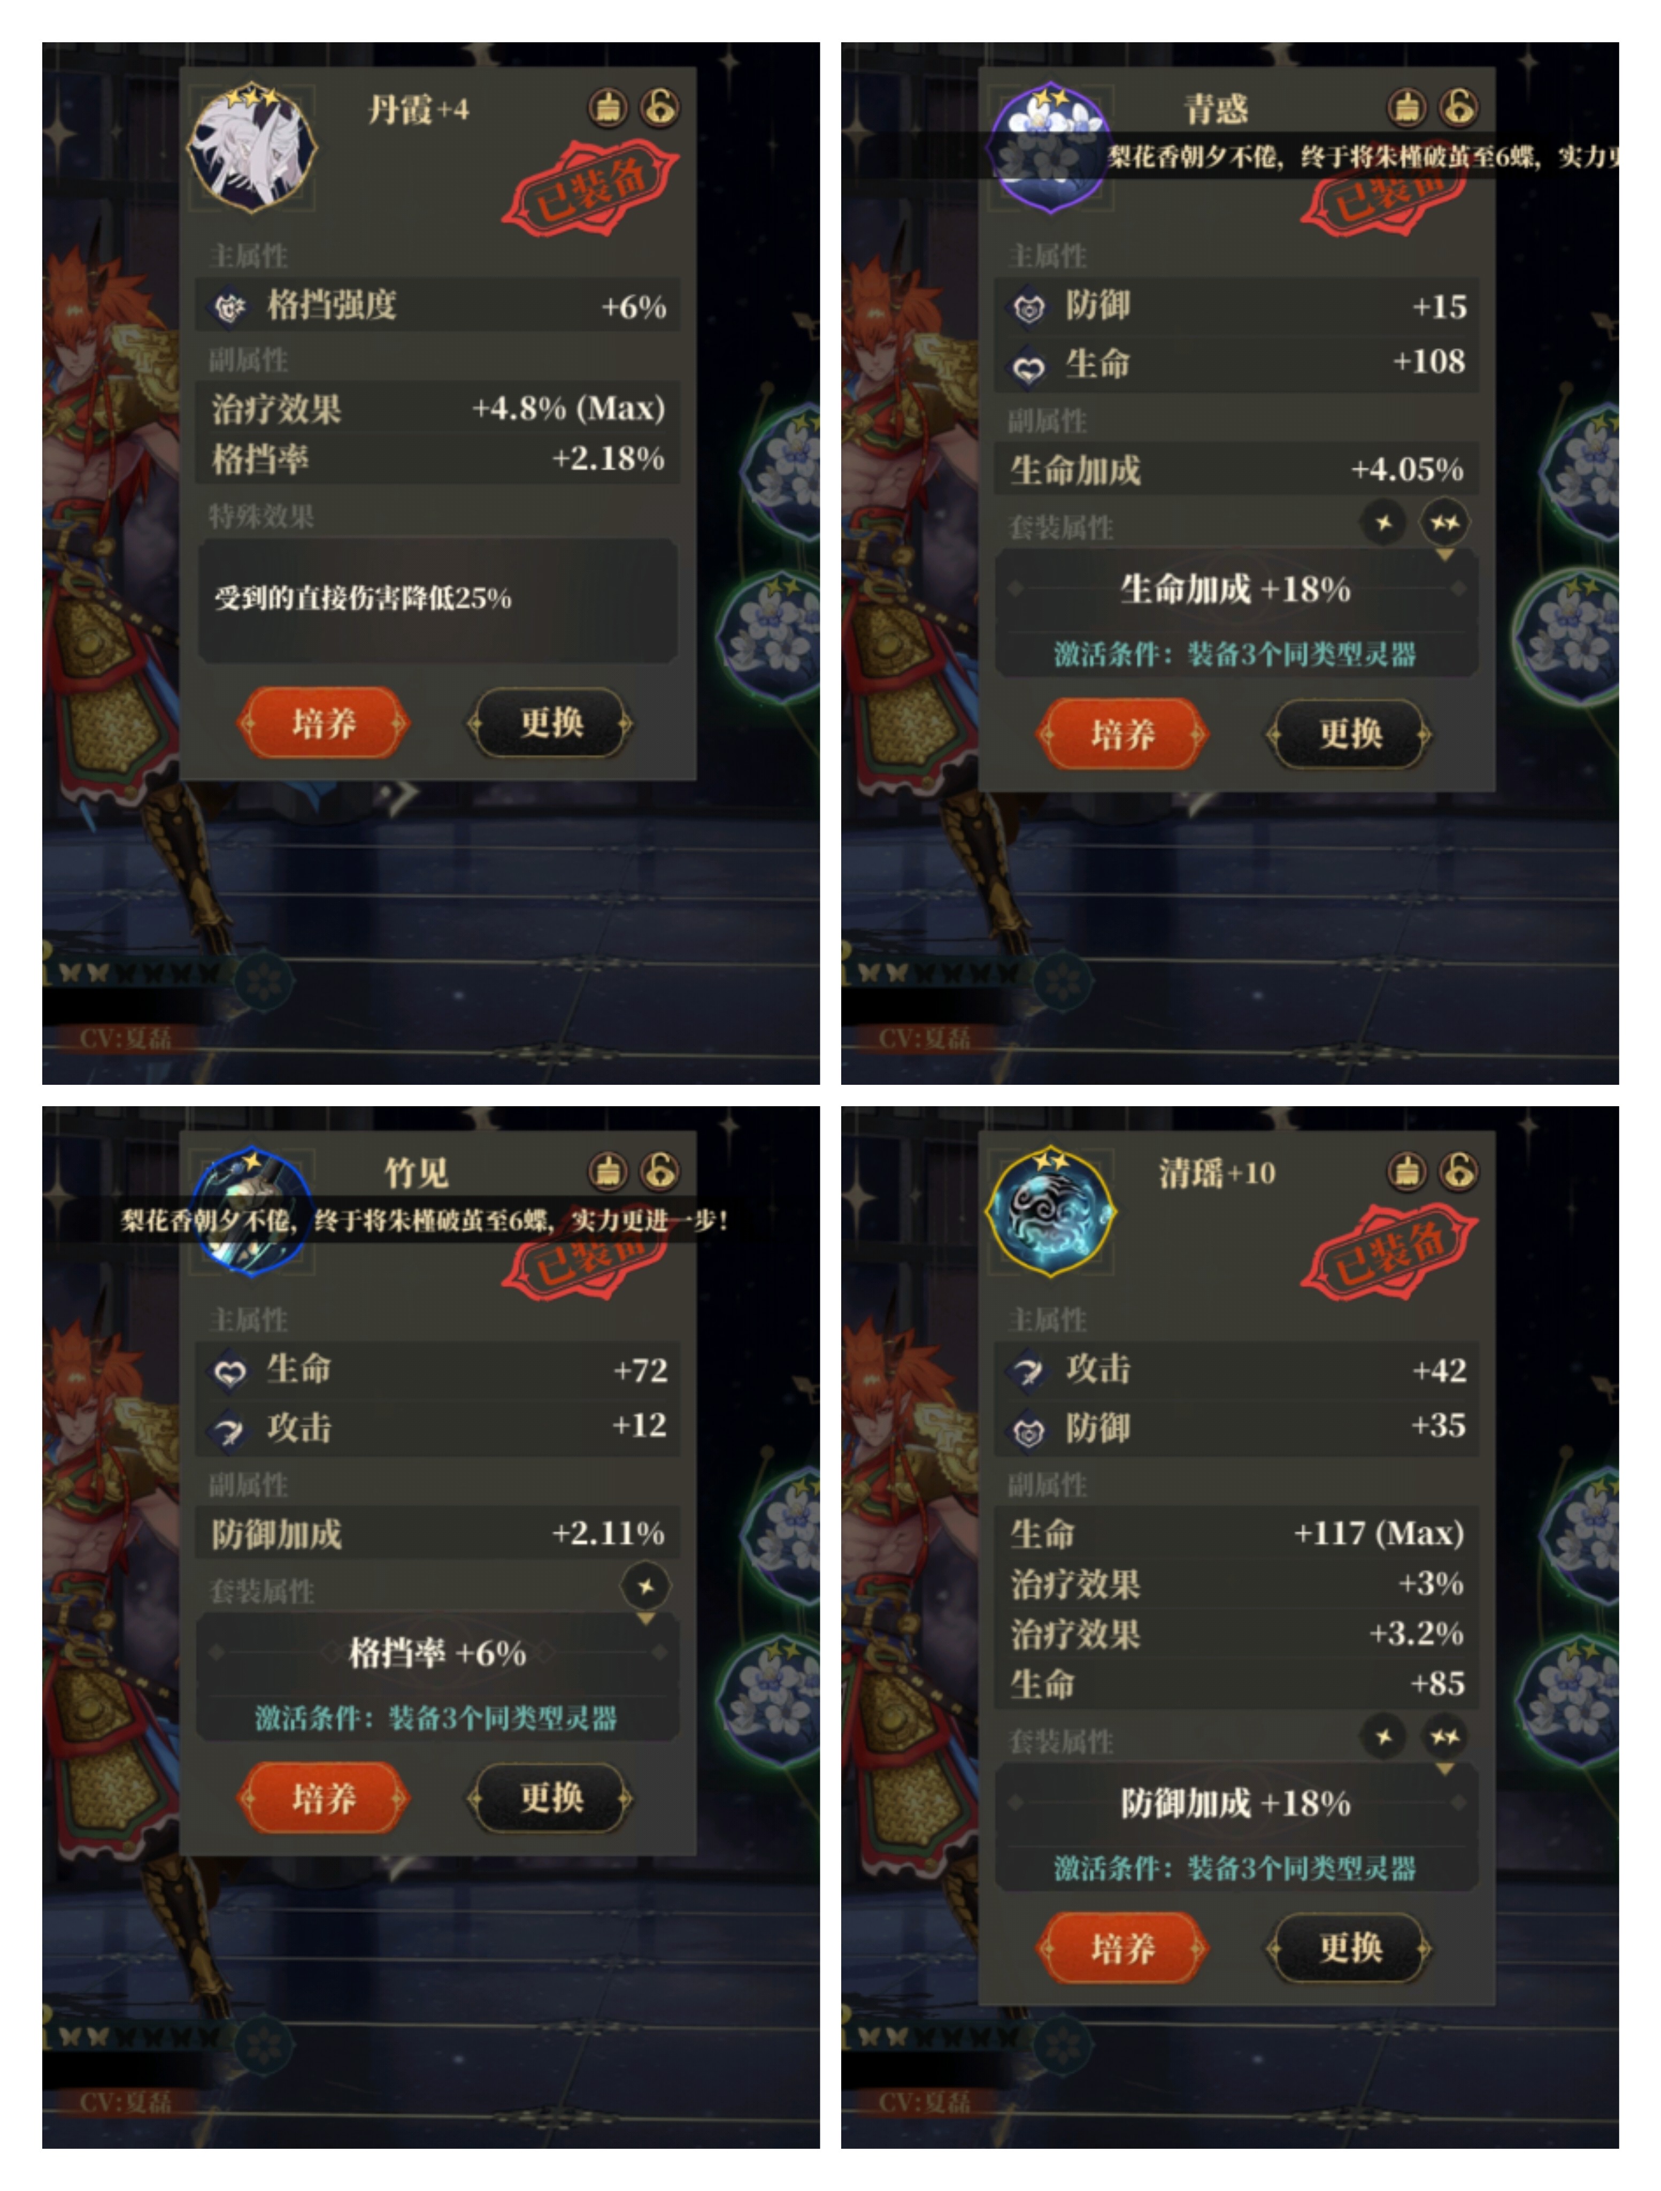Click 培养 button on 竹见 panel
This screenshot has width=1661, height=2191.
[x=323, y=1798]
